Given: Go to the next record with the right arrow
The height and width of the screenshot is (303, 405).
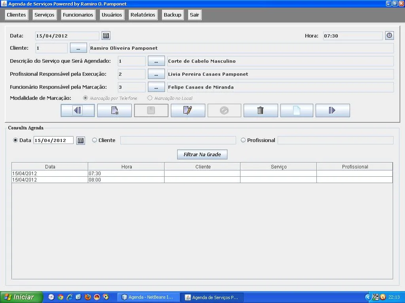Looking at the screenshot, I should pos(332,110).
